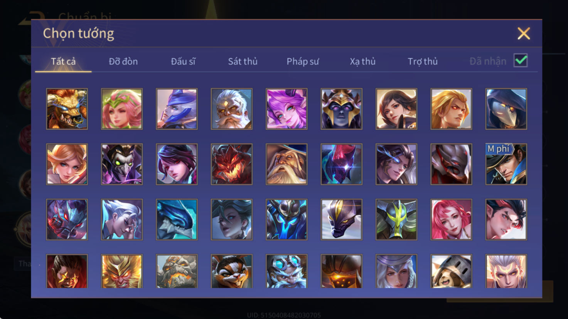This screenshot has width=568, height=319.
Task: Open the 'Sát thủ' tab
Action: point(243,62)
